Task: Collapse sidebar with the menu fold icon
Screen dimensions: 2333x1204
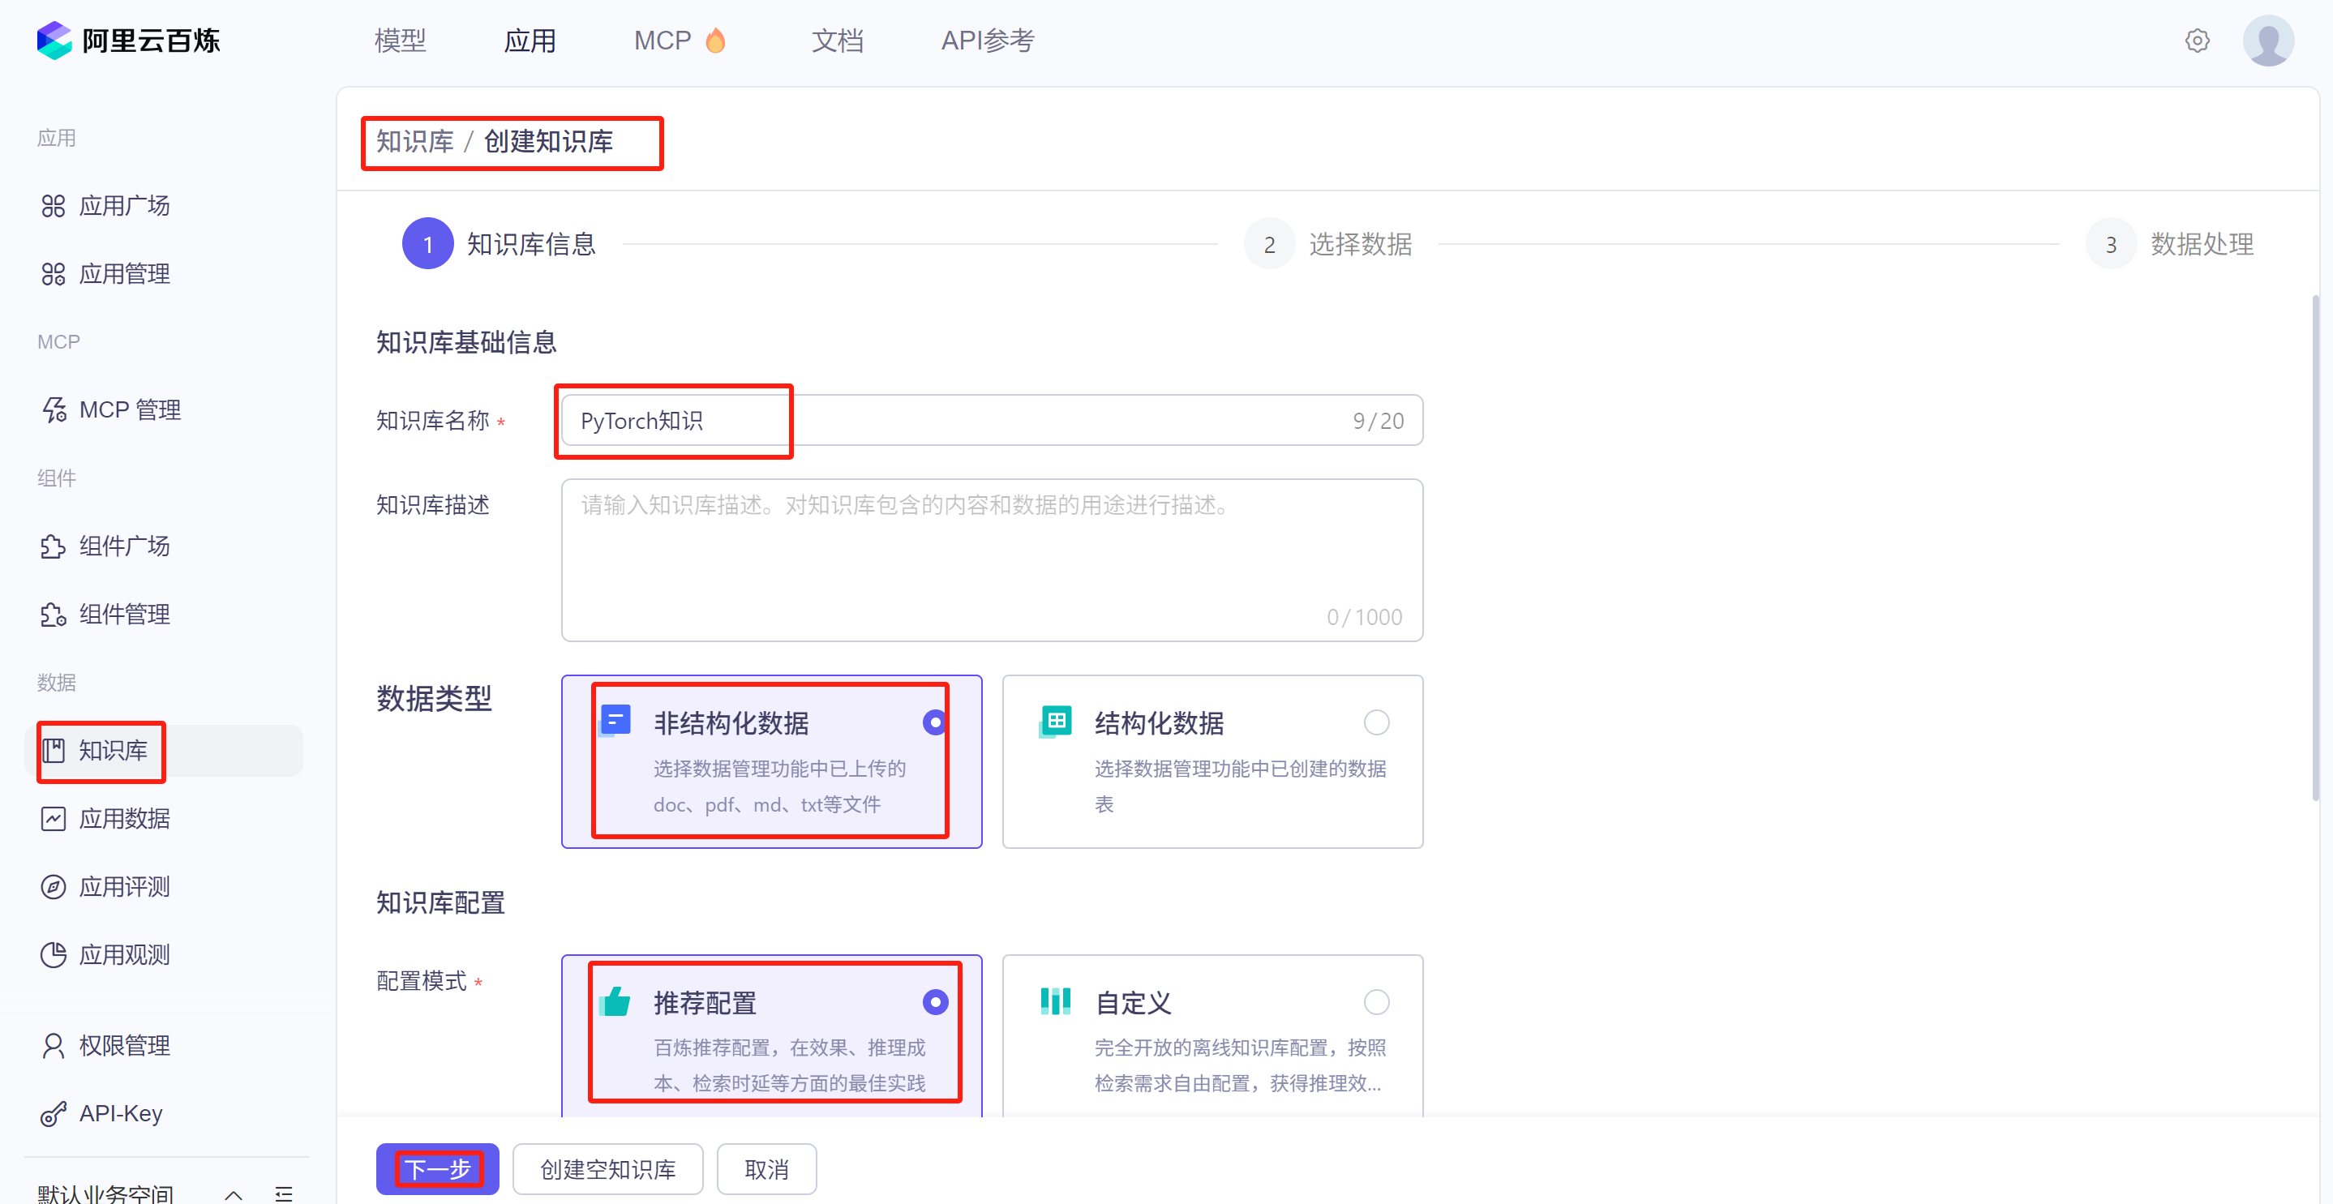Action: (x=284, y=1193)
